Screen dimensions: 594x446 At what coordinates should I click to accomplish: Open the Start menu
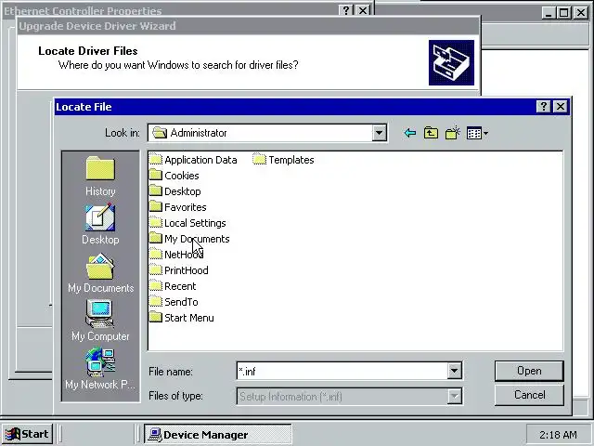point(27,434)
